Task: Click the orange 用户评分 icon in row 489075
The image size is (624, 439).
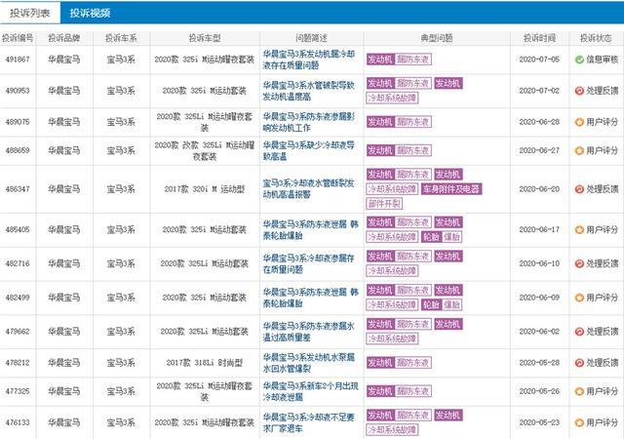Action: tap(579, 122)
